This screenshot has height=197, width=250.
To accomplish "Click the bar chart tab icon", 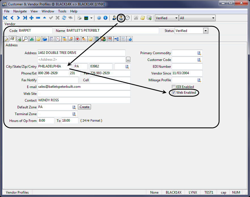I will click(32, 39).
